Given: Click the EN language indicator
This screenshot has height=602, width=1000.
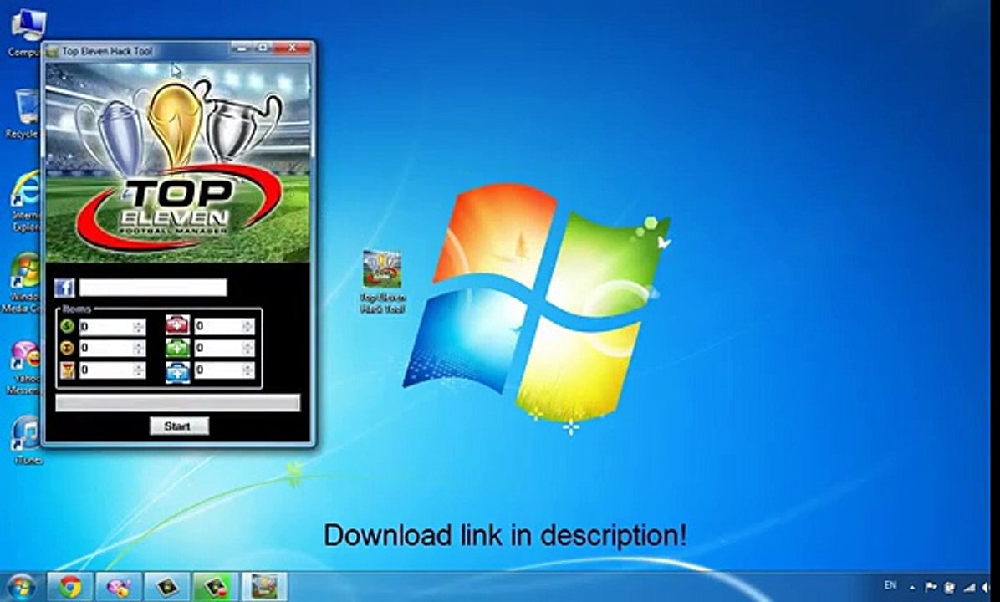Looking at the screenshot, I should pyautogui.click(x=890, y=585).
